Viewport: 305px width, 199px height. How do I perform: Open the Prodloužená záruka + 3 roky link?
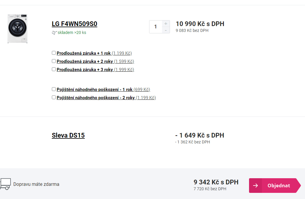[x=95, y=70]
